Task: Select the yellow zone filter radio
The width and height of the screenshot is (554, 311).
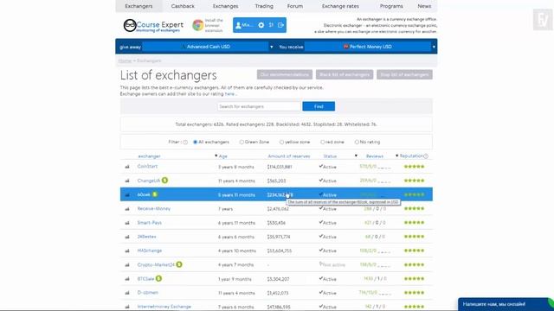Action: click(281, 142)
